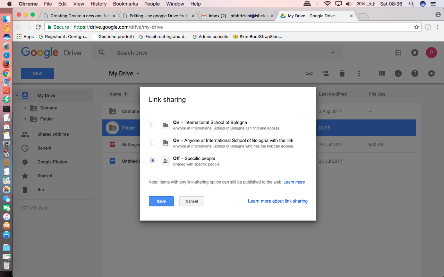Open Shared with me
The image size is (444, 277).
click(53, 134)
